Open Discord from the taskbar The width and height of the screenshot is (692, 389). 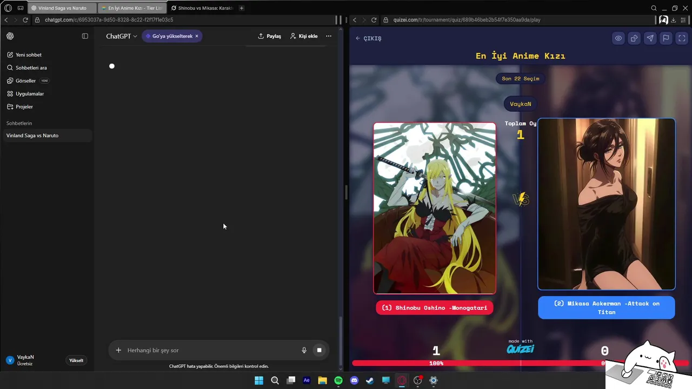point(354,380)
